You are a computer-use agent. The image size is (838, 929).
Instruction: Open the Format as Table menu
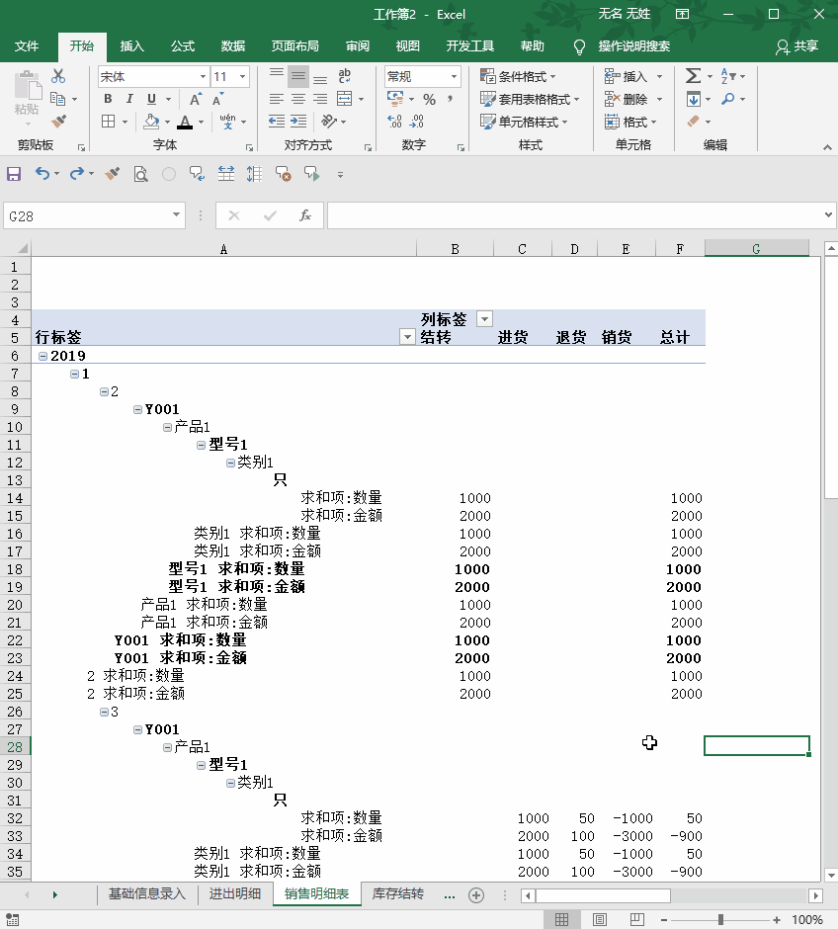(x=530, y=99)
